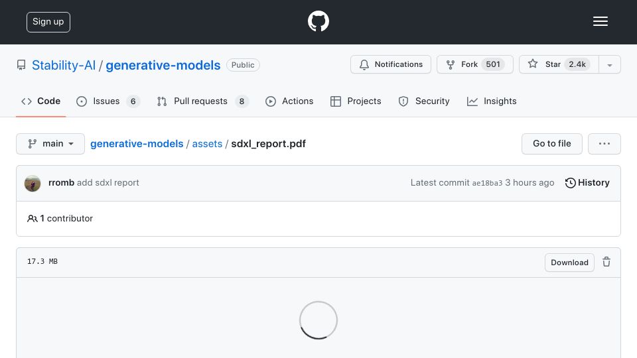The width and height of the screenshot is (637, 358).
Task: Click the fork count 501
Action: 493,64
